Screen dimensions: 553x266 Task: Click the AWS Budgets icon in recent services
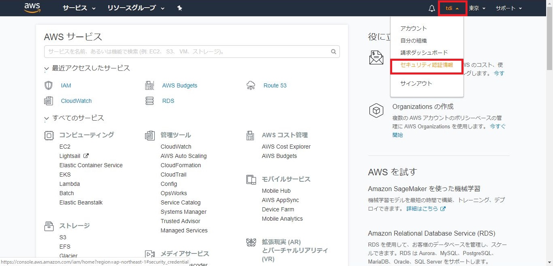tap(149, 85)
